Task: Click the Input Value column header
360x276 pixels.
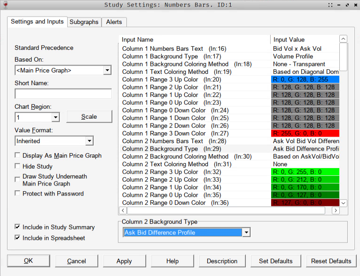Action: pyautogui.click(x=305, y=40)
